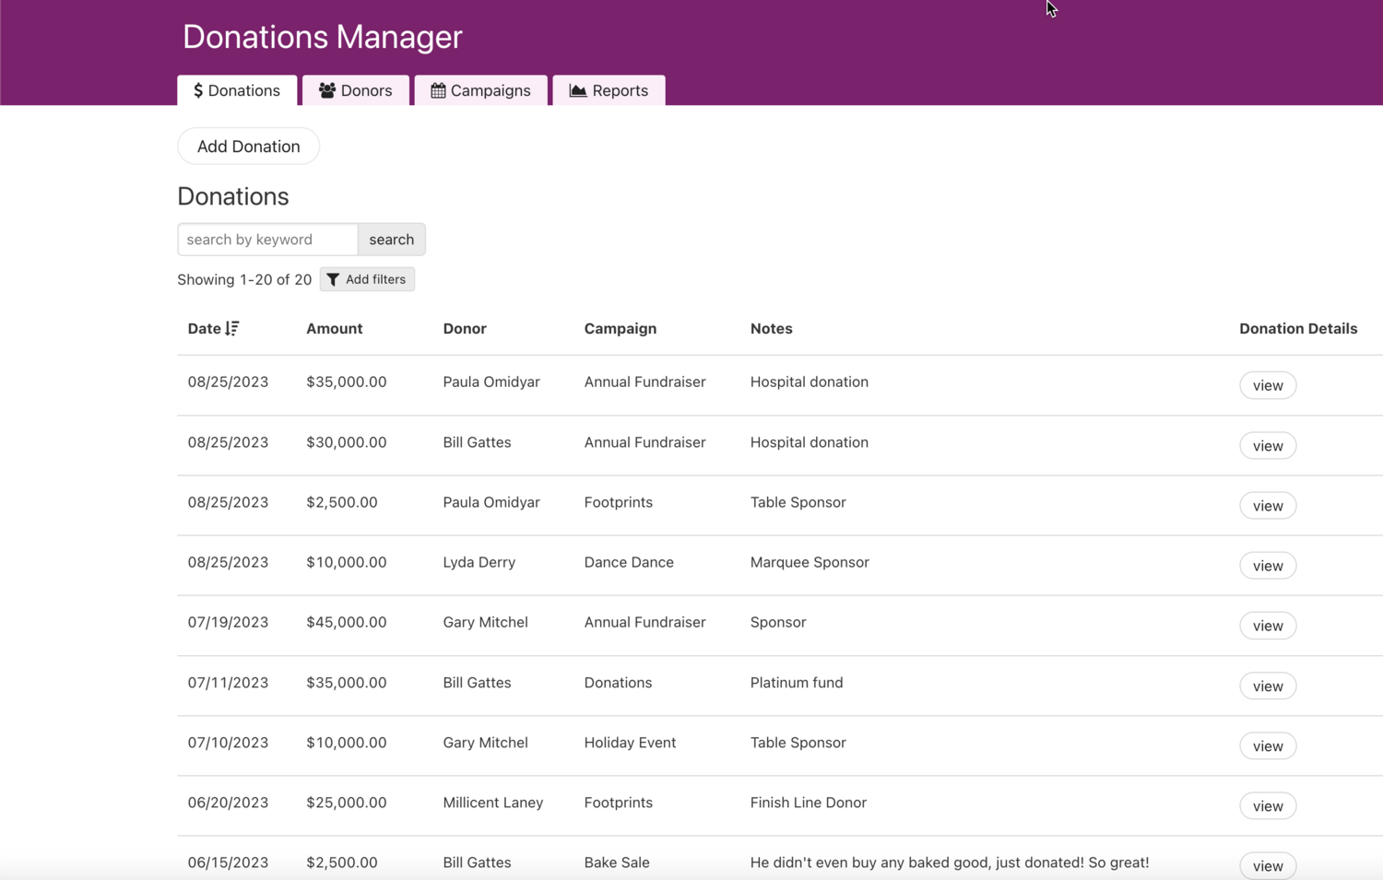View Gary Mitchel's Holiday Event donation
Viewport: 1383px width, 880px height.
pyautogui.click(x=1267, y=745)
